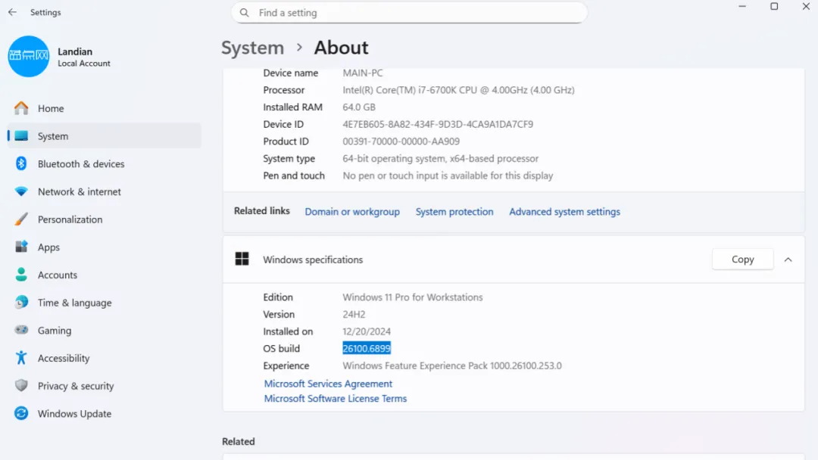Click the Time & language globe icon
This screenshot has height=460, width=818.
click(21, 303)
